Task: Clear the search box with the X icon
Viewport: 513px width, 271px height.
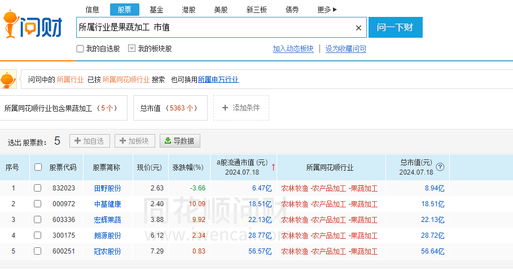Action: [358, 28]
